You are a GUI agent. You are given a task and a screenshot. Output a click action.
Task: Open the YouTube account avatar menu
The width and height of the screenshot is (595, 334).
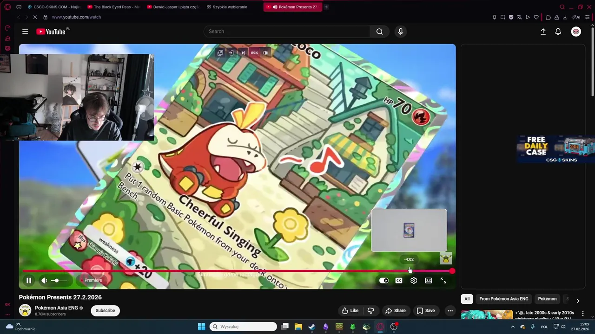tap(576, 32)
